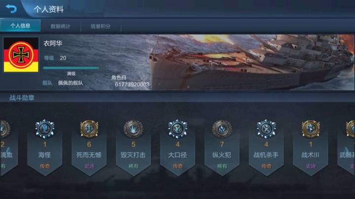355x199 pixels.
Task: Switch to the 信誉积分 tab
Action: (101, 26)
